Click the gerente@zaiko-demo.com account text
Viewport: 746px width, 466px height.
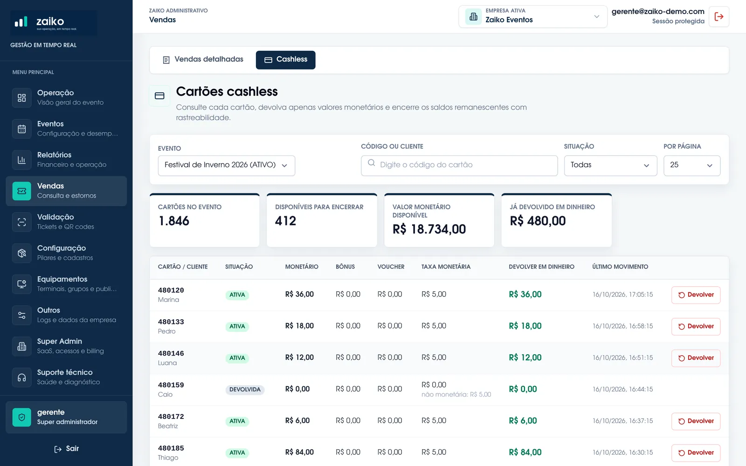coord(658,12)
